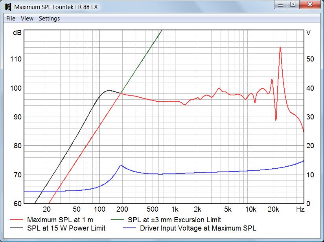
Task: Click the black power limit curve crest near 130 Hz
Action: pos(109,91)
